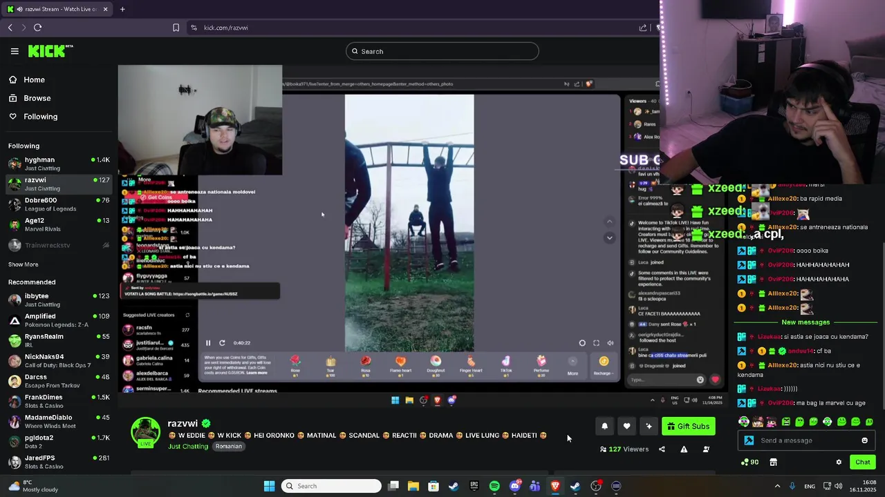The width and height of the screenshot is (885, 497).
Task: Open Dobre600 League of Legends channel
Action: coord(59,204)
